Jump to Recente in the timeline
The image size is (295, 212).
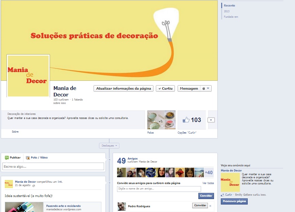[229, 5]
